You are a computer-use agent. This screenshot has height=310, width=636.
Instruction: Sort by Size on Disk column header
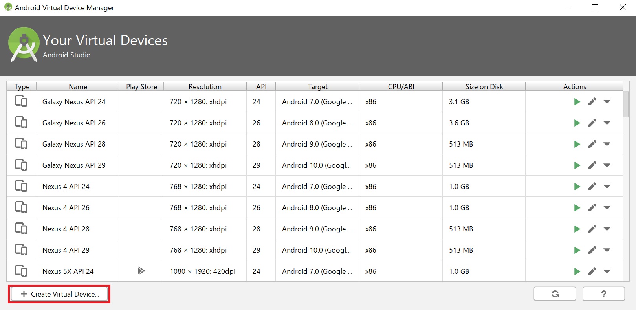(x=484, y=86)
